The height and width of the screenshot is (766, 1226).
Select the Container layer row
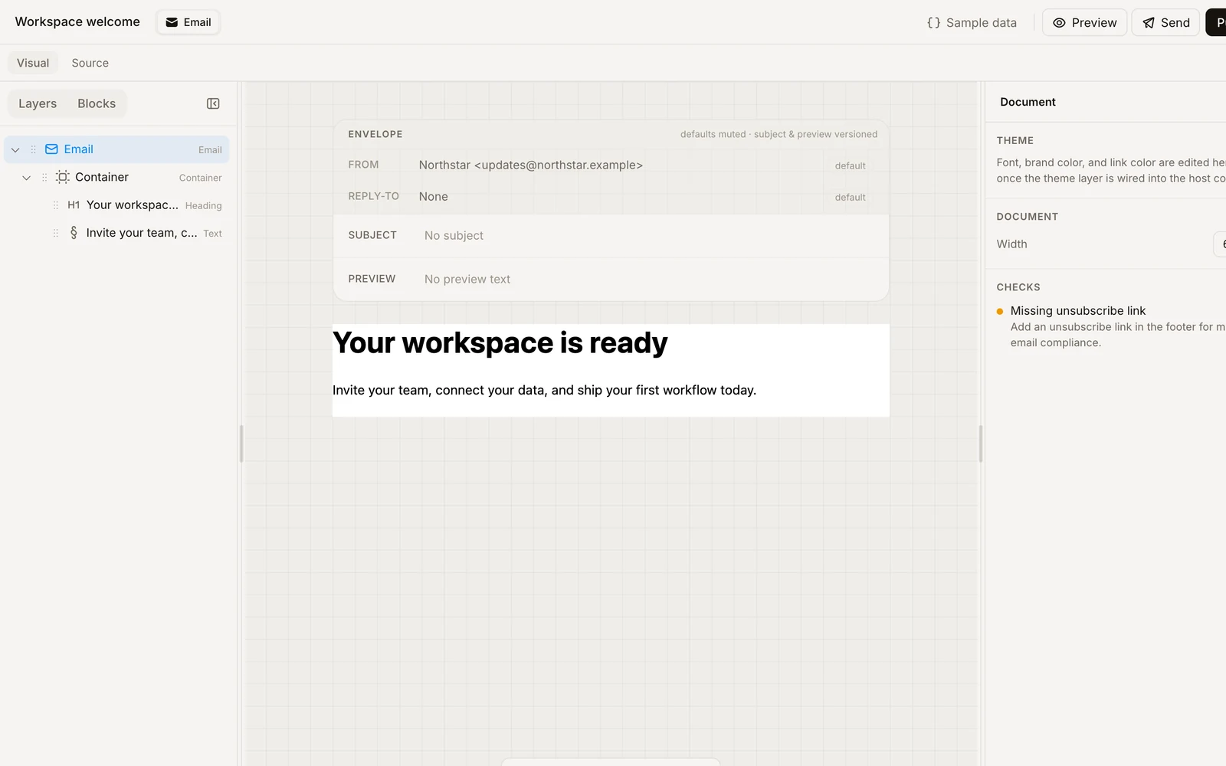pos(116,177)
